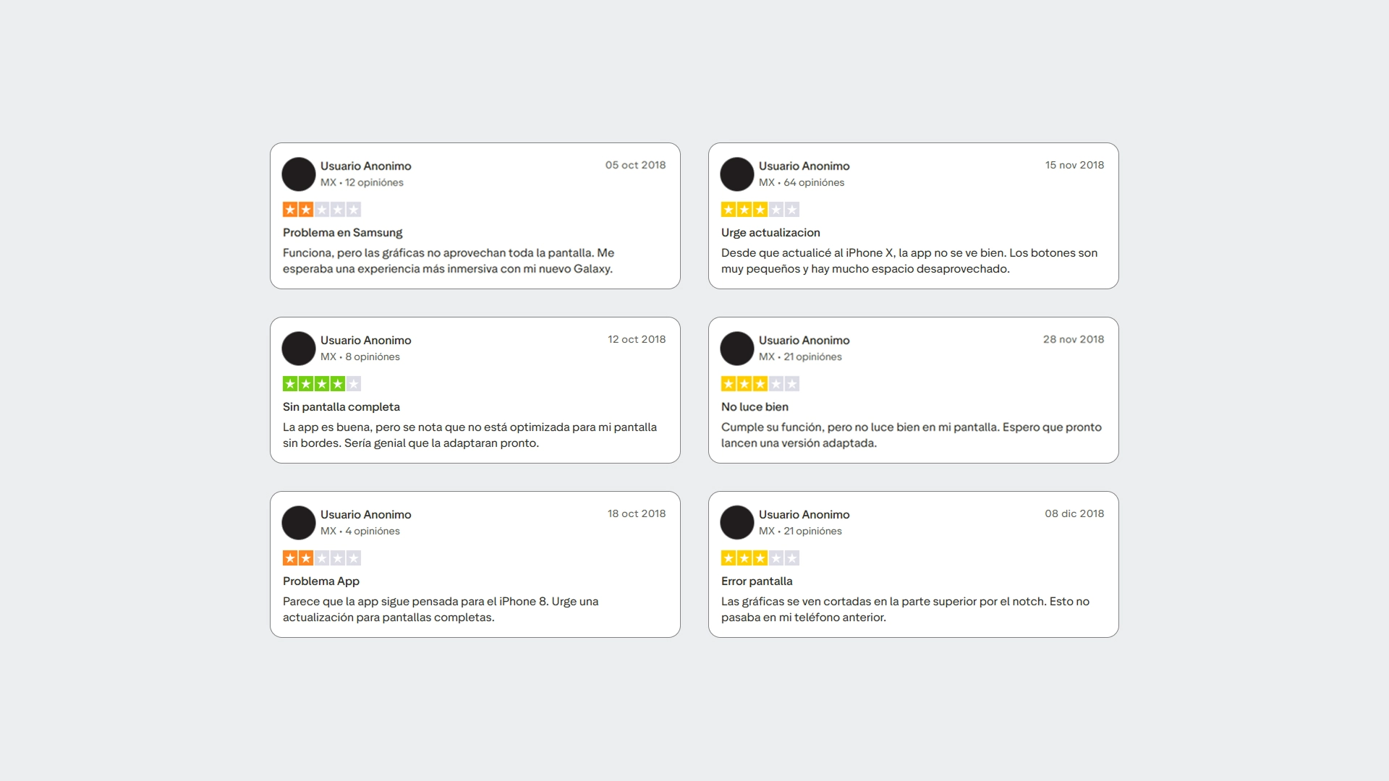Click the avatar on the "Problema en Samsung" review
Screen dimensions: 1389x781
click(298, 174)
